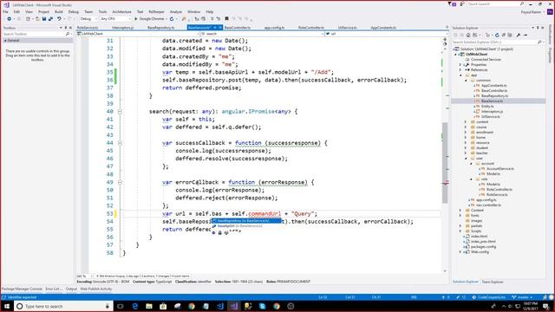This screenshot has width=555, height=312.
Task: Open the search member navigation dropdown
Action: pos(262,34)
